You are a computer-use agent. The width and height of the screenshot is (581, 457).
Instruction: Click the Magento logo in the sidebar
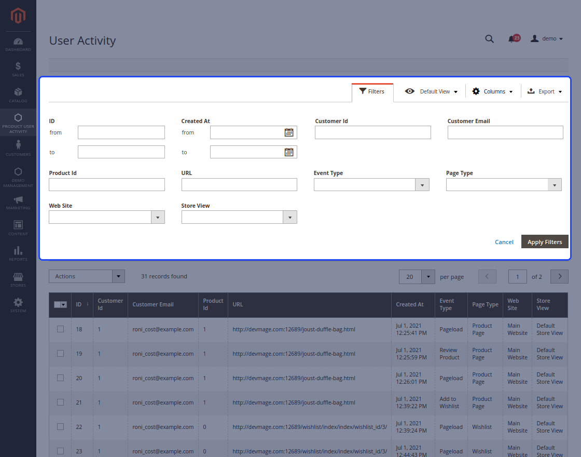coord(18,16)
